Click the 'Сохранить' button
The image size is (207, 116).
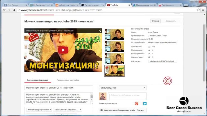[171, 21]
